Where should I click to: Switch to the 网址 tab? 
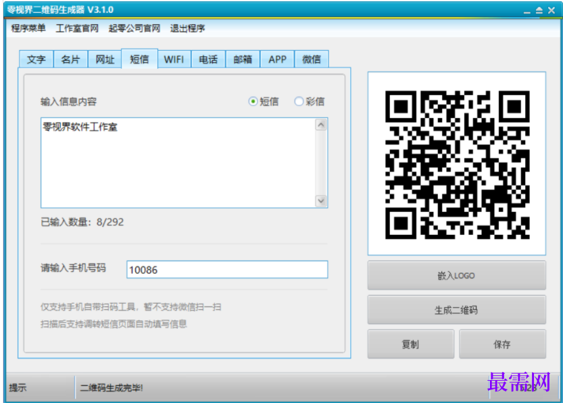[105, 59]
